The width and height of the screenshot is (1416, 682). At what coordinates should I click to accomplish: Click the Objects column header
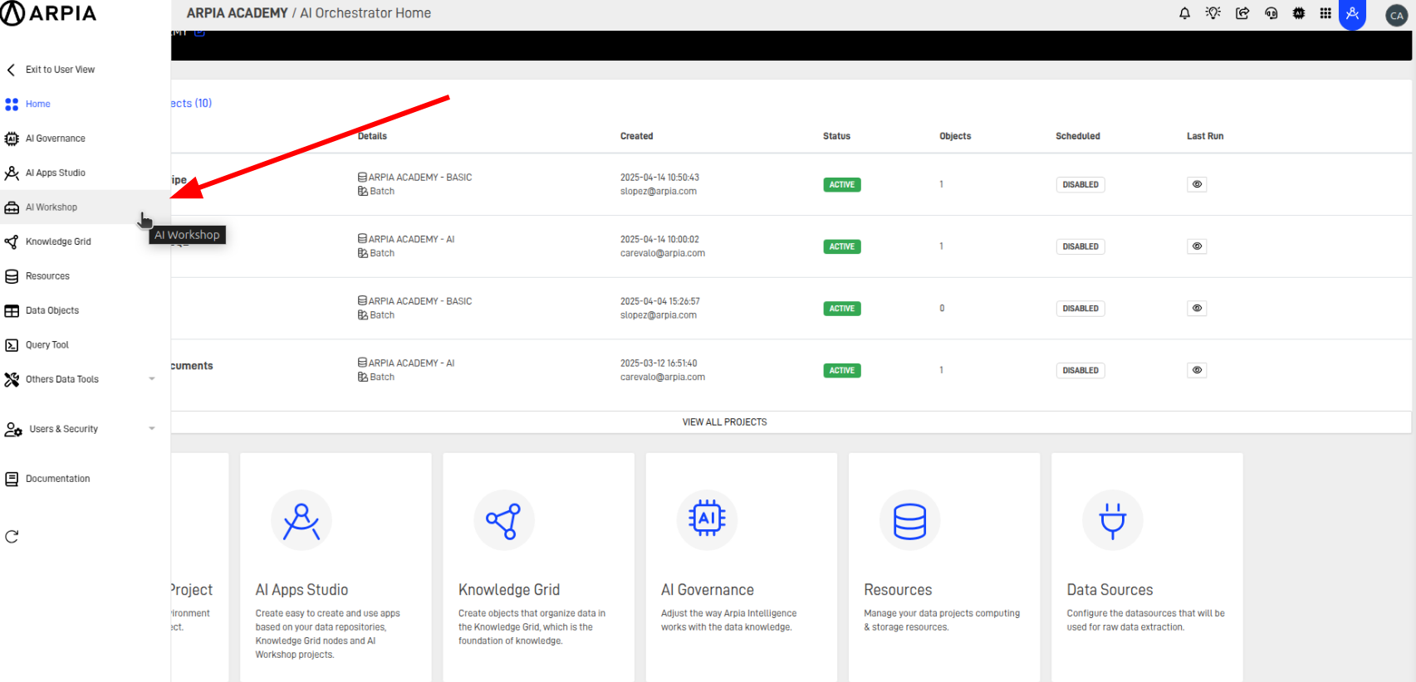(x=955, y=136)
